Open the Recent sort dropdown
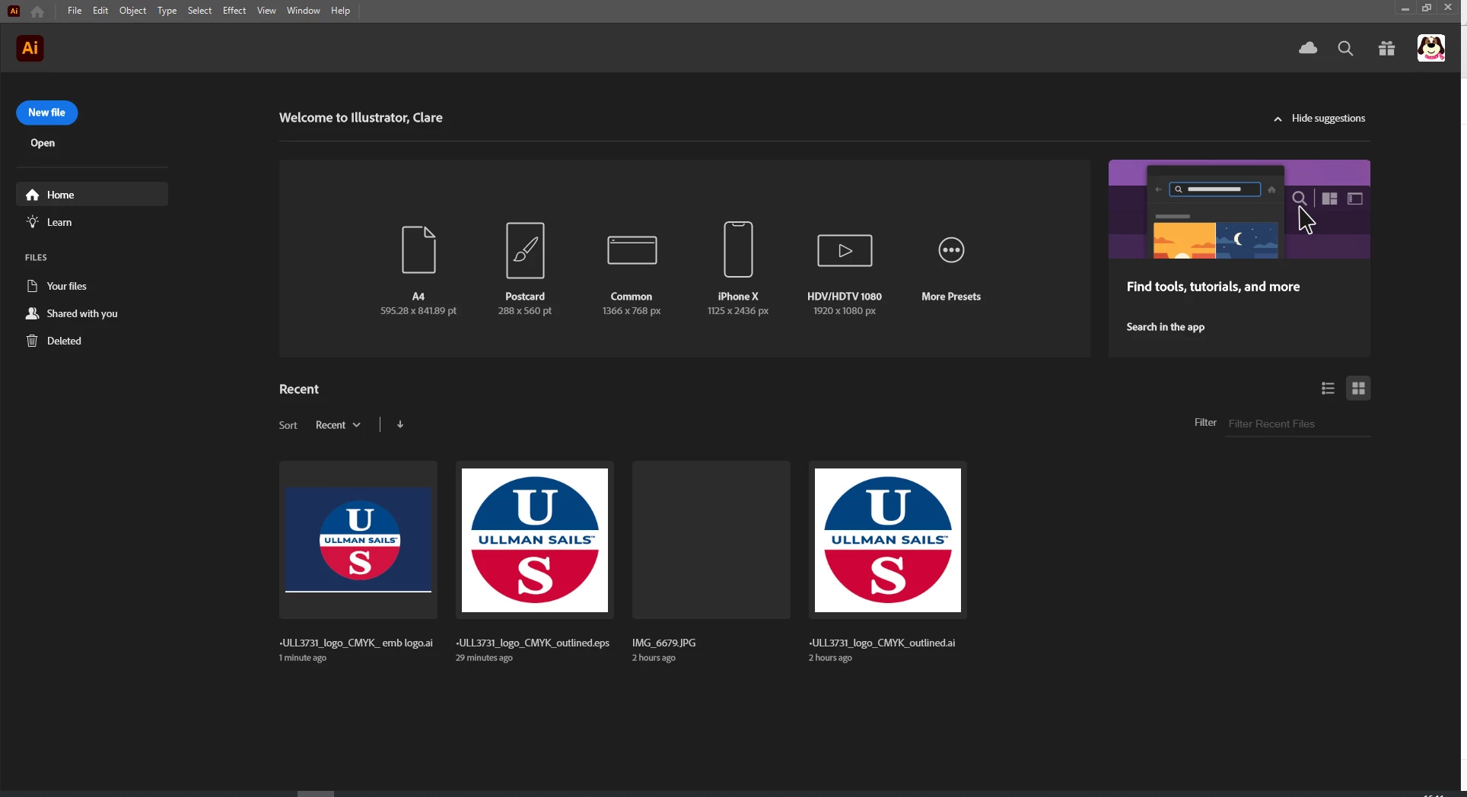 coord(338,425)
